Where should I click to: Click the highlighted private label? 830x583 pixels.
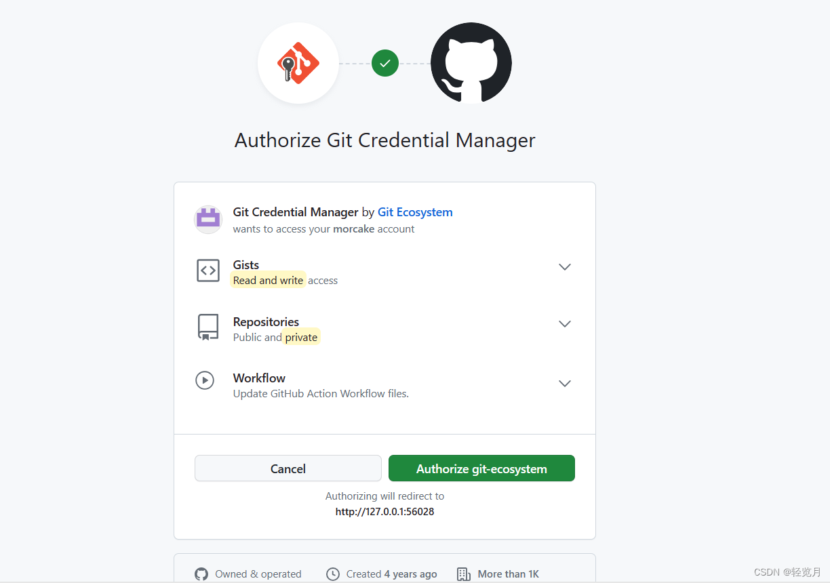pos(301,337)
